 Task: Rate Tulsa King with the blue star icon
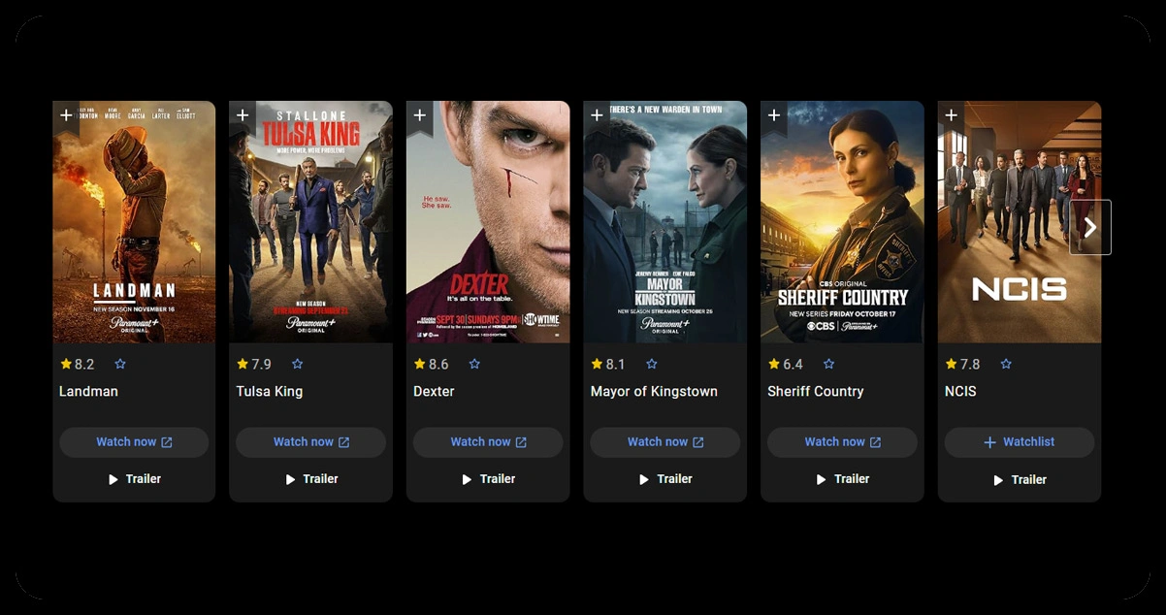297,365
